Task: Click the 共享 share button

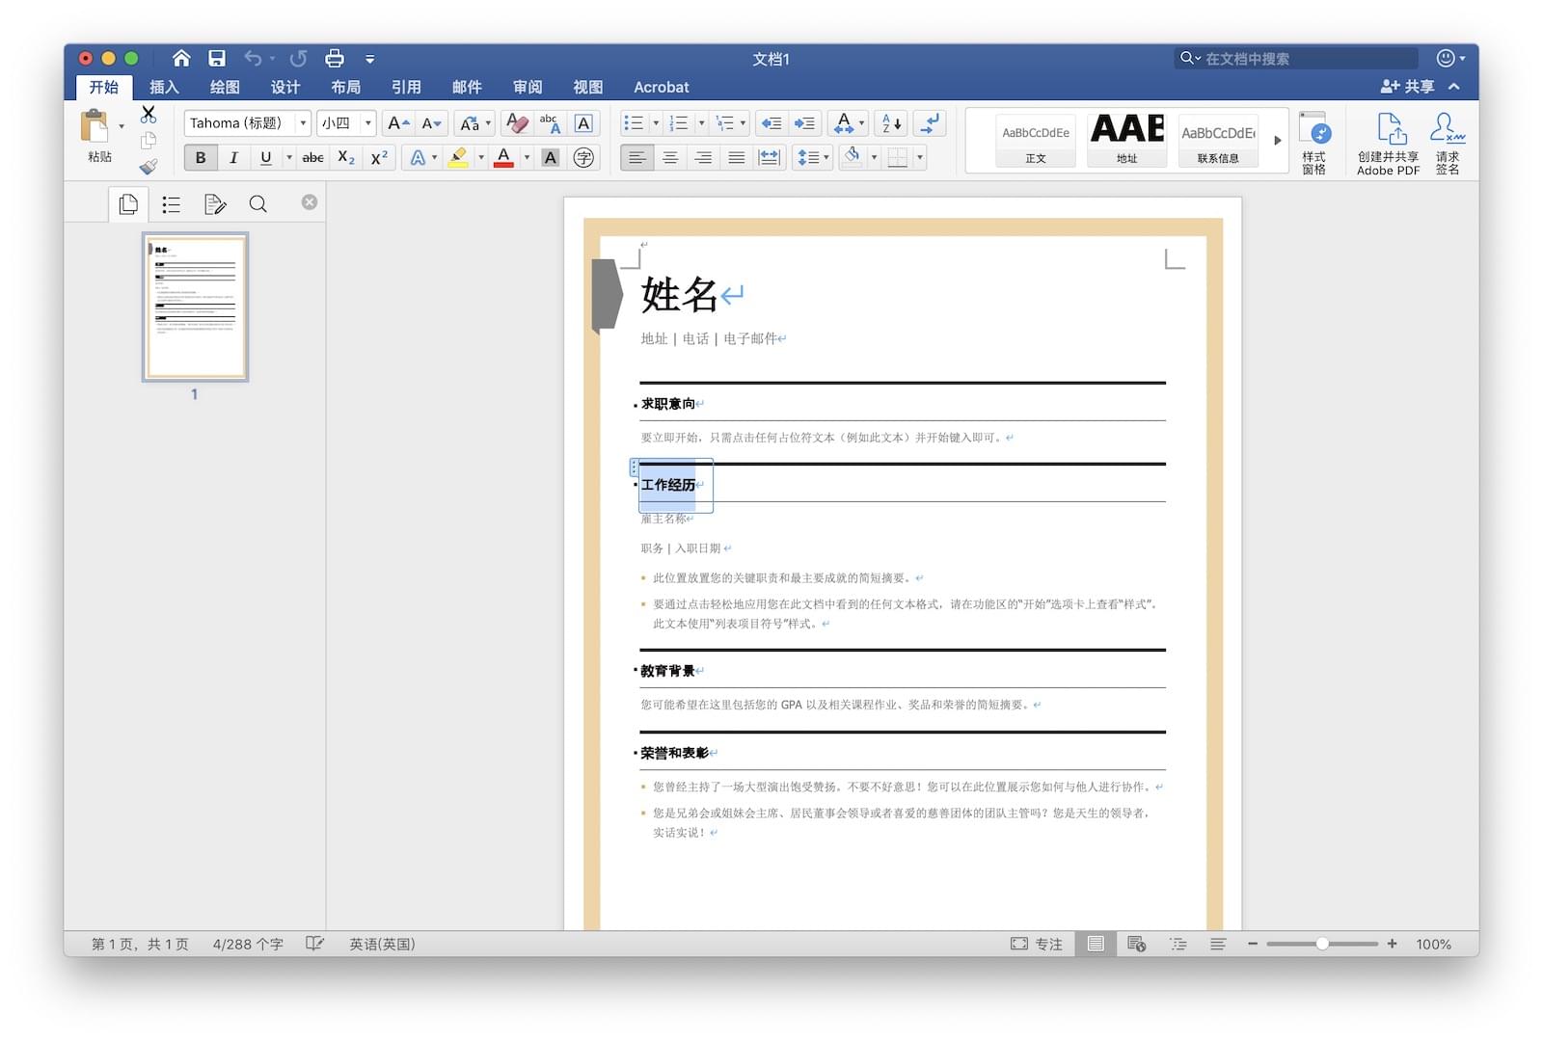Action: coord(1408,87)
